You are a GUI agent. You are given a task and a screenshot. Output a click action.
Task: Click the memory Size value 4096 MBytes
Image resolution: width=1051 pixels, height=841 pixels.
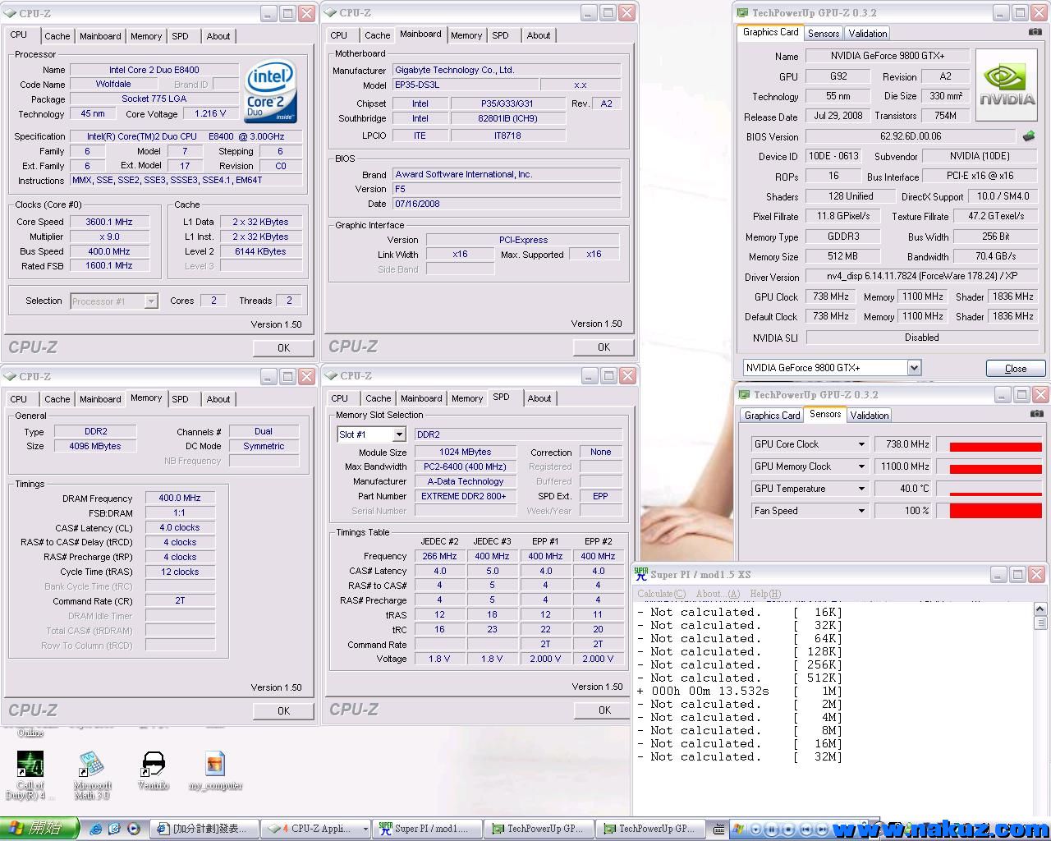tap(95, 447)
